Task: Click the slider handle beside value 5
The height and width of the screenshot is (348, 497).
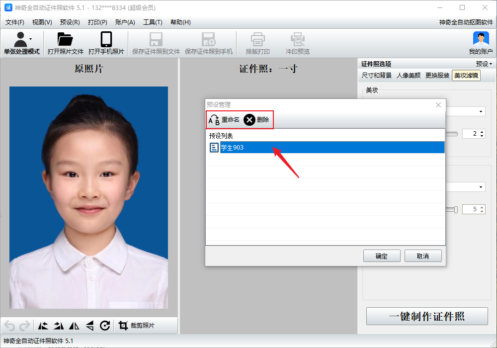Action: click(x=456, y=209)
